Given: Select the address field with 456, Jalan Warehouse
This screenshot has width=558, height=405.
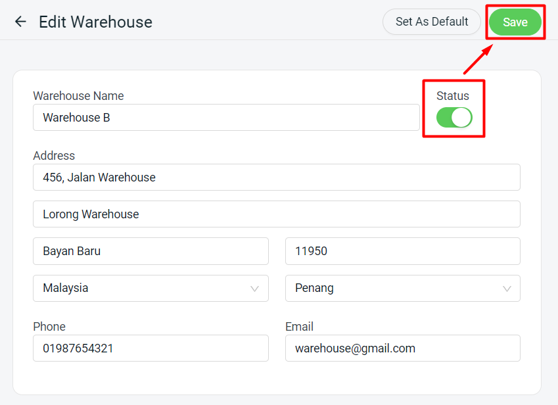Looking at the screenshot, I should point(276,178).
